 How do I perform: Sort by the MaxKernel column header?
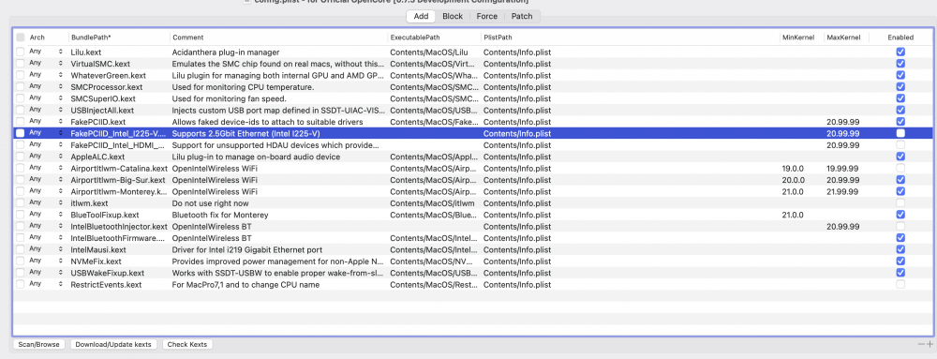point(845,37)
